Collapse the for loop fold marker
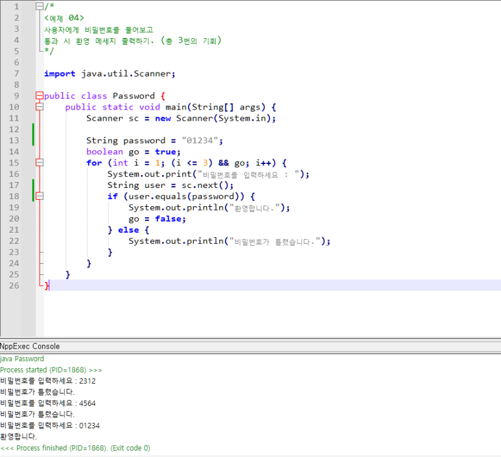The width and height of the screenshot is (501, 457). (x=40, y=163)
